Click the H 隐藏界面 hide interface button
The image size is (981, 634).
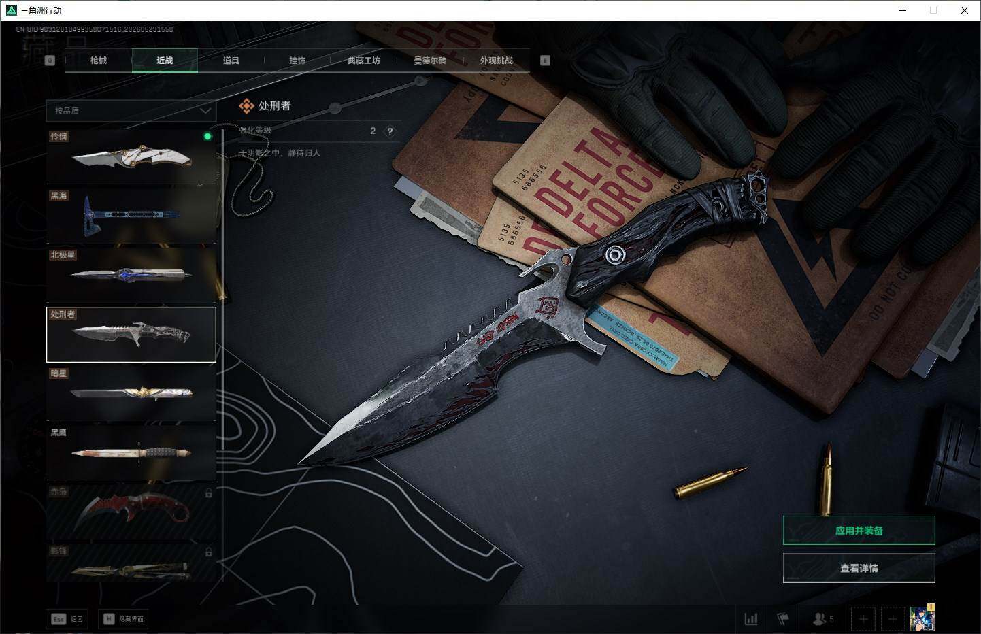point(124,618)
